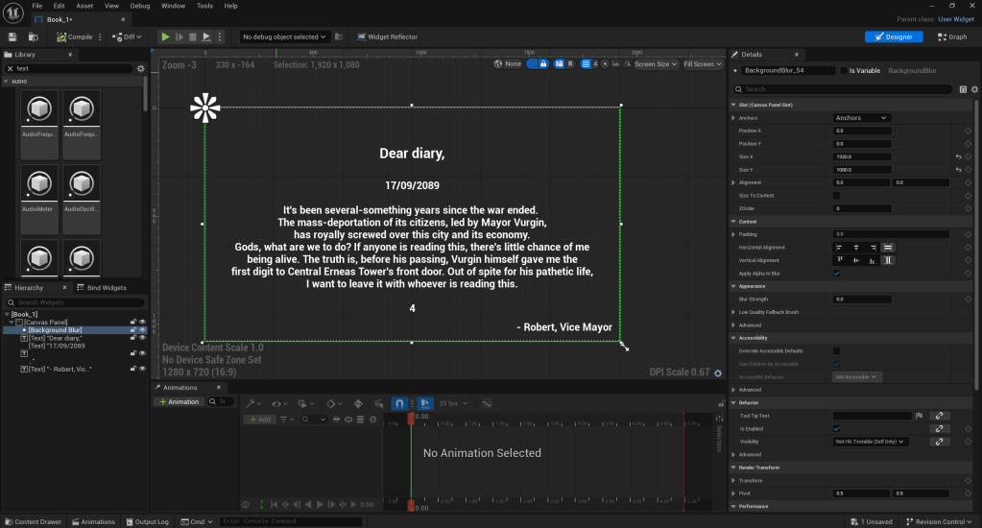This screenshot has height=528, width=982.
Task: Click the Save asset floppy icon
Action: point(12,36)
